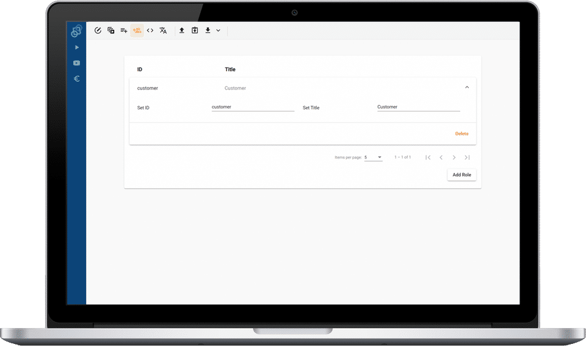
Task: Collapse the customer role row chevron
Action: [x=467, y=87]
